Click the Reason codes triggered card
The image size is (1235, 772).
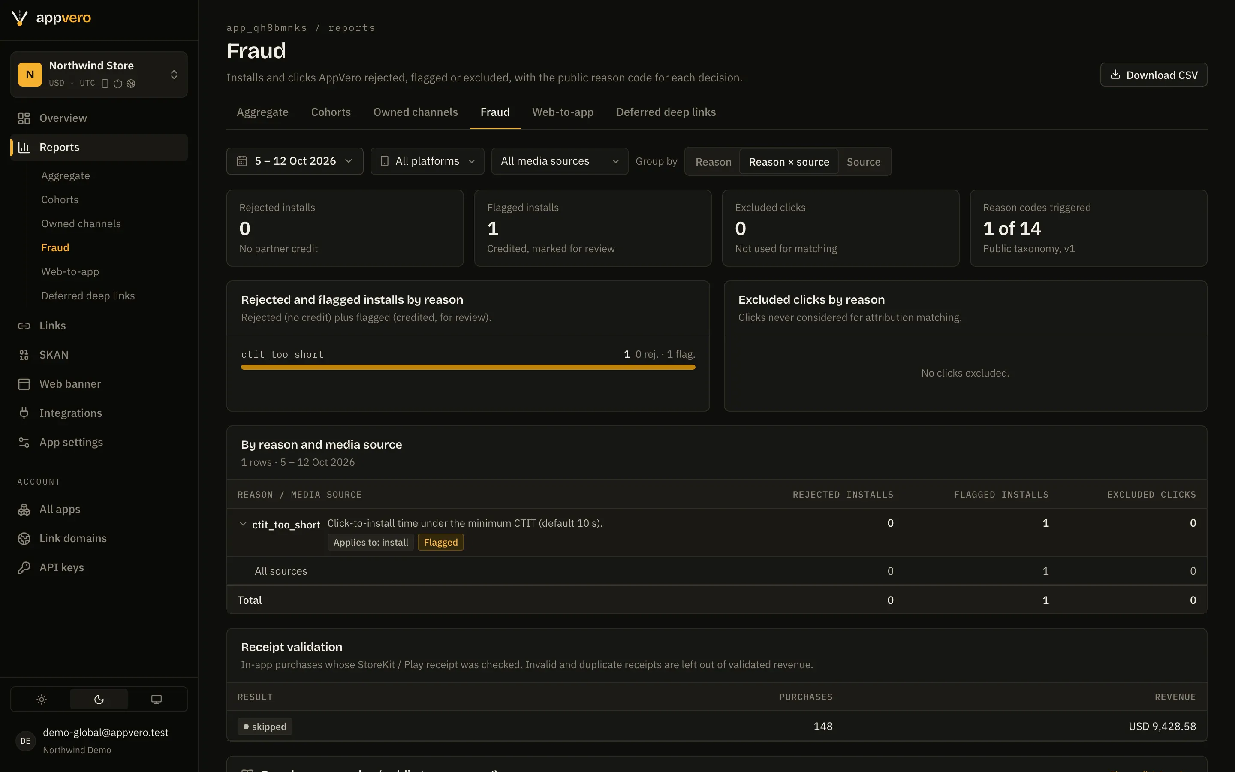1088,228
